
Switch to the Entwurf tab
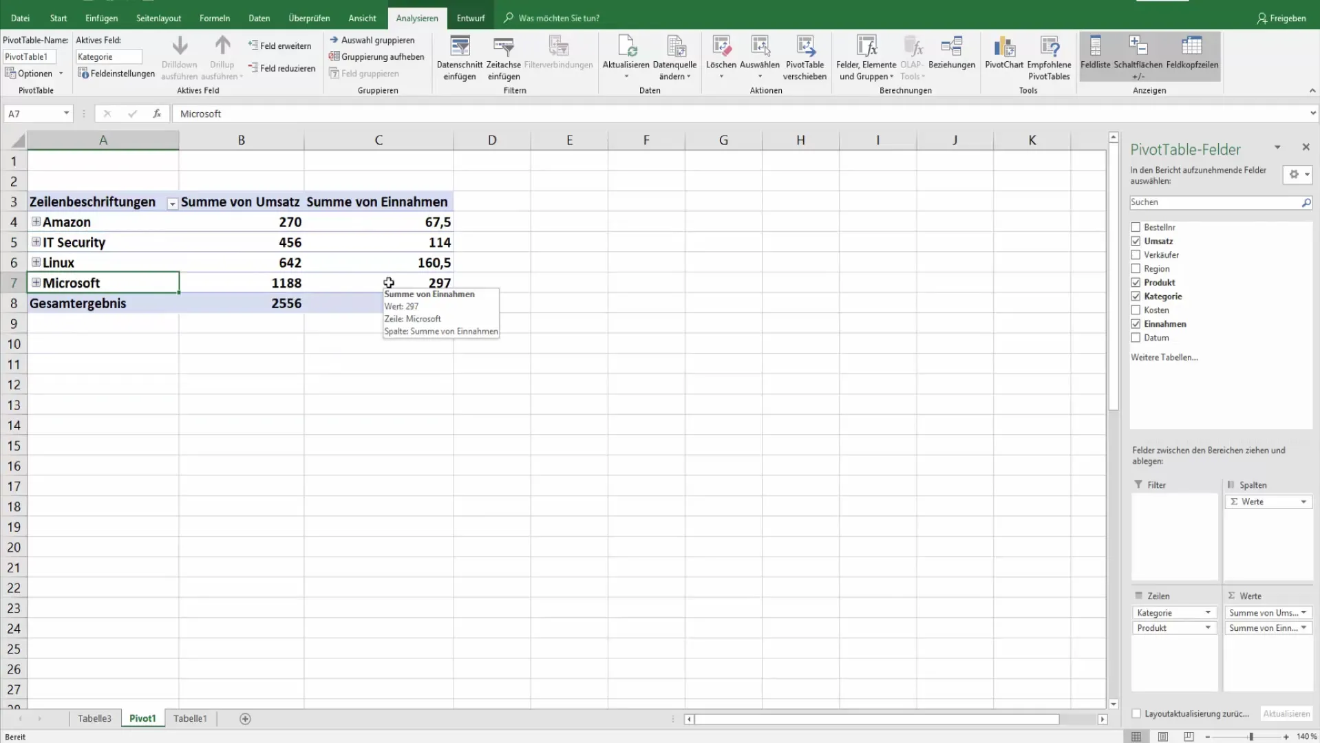pyautogui.click(x=471, y=18)
